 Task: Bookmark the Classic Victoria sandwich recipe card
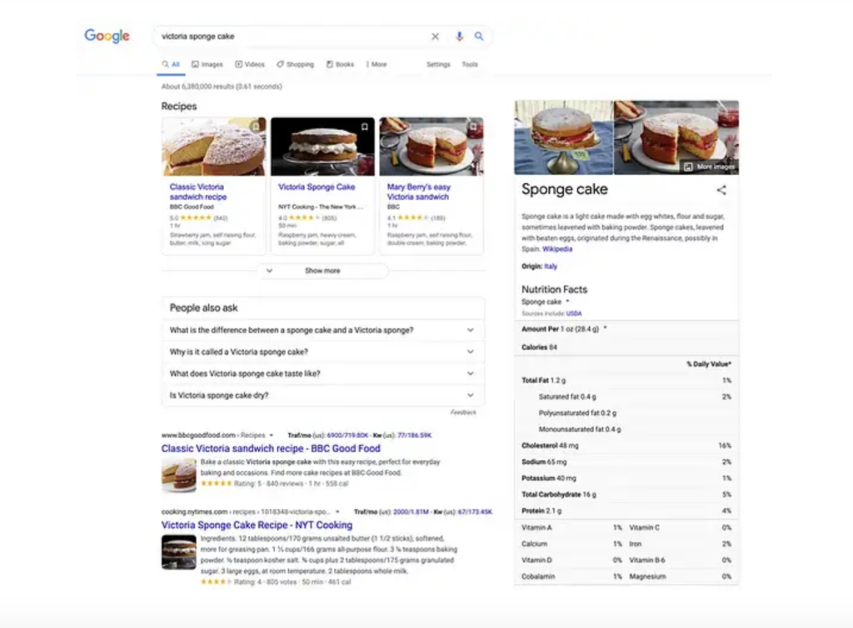256,127
